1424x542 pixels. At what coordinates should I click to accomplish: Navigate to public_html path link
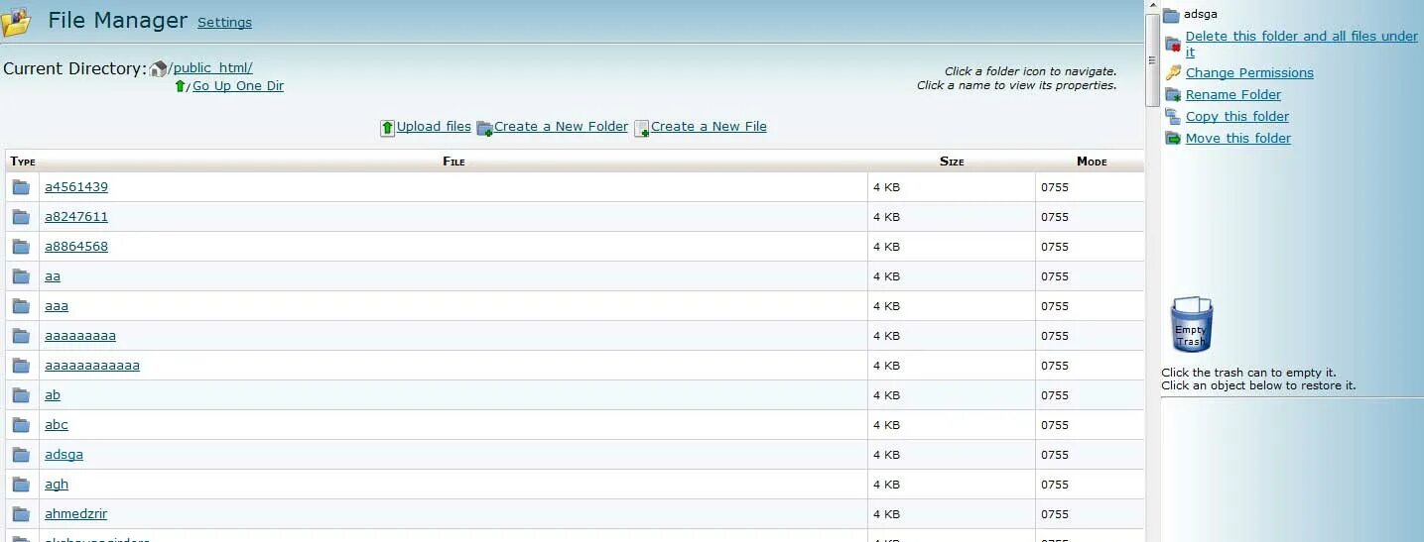click(x=213, y=68)
